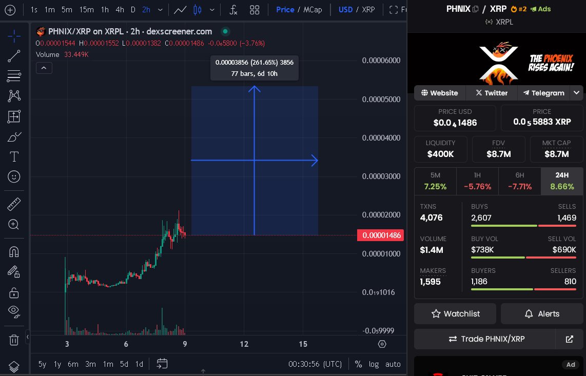This screenshot has height=376, width=586.
Task: Open the candle style dropdown
Action: tap(212, 10)
